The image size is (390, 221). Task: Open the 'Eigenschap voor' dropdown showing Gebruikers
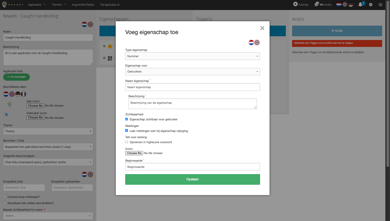click(x=192, y=71)
